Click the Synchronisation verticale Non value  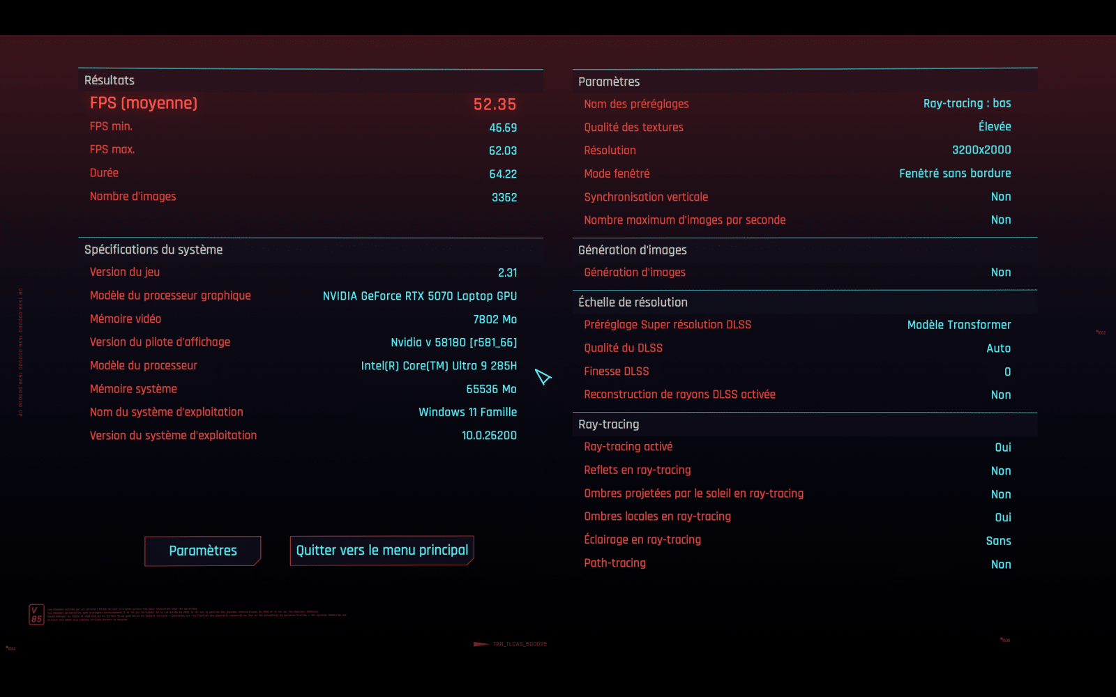click(1000, 197)
